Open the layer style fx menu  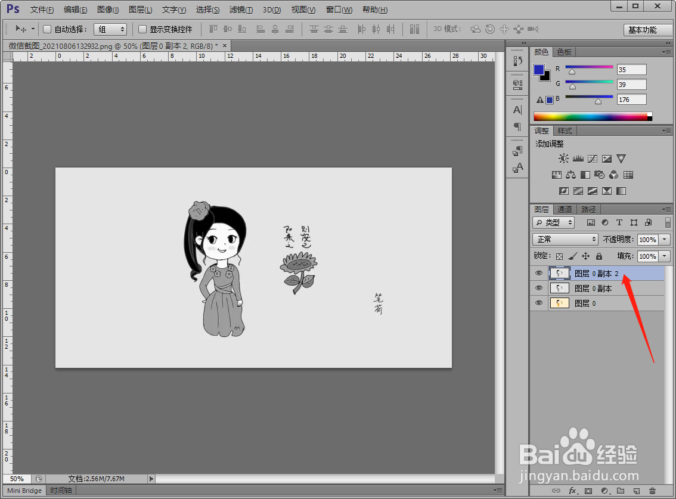(x=573, y=491)
